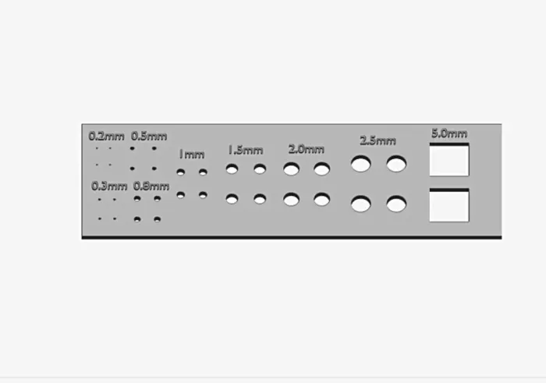Screen dimensions: 546x383
Task: Click upper-left hole of 2.0mm group
Action: tap(292, 168)
